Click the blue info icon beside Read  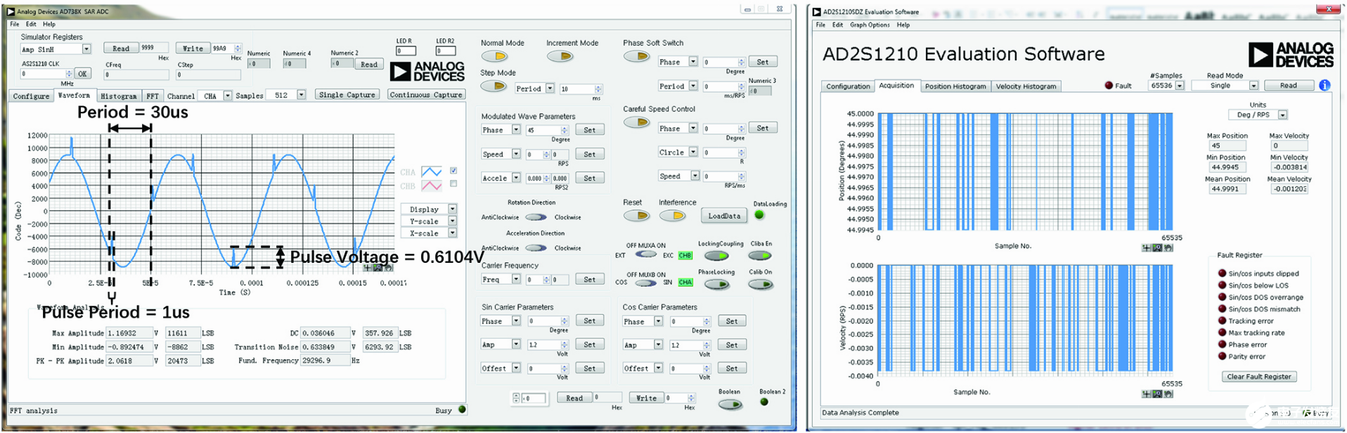pos(1325,85)
